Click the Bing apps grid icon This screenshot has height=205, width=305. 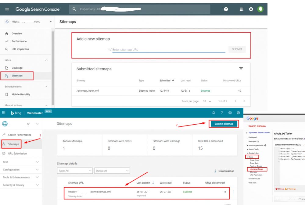click(x=4, y=113)
